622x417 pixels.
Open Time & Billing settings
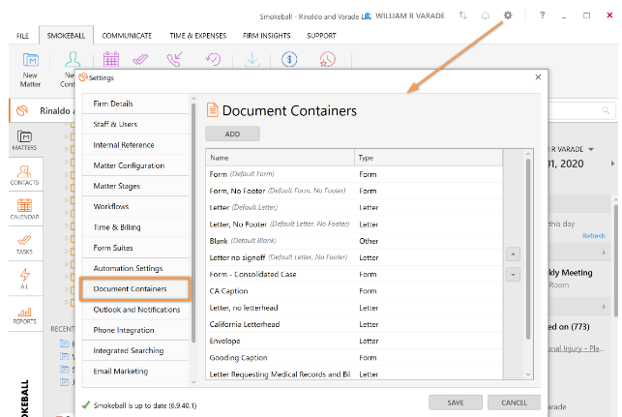coord(135,227)
